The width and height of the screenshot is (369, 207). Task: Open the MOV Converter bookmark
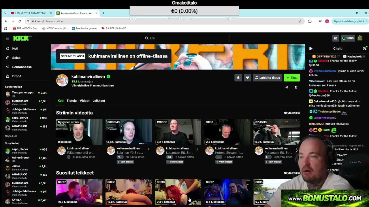[x=55, y=28]
